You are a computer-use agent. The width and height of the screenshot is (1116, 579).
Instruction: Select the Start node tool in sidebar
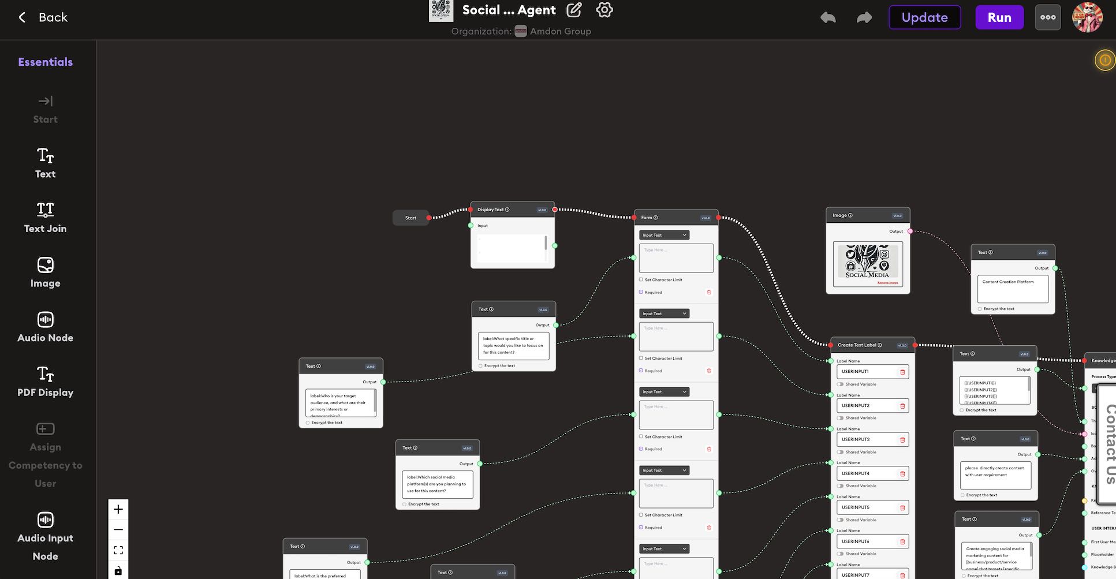45,110
